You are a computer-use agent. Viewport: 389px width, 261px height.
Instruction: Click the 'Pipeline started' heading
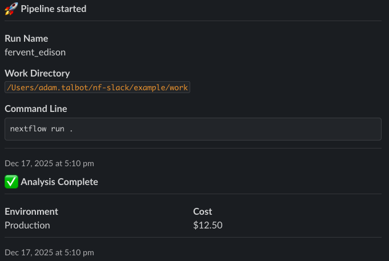(x=53, y=9)
